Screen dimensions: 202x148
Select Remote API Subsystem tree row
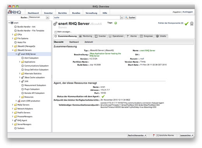click(x=29, y=93)
